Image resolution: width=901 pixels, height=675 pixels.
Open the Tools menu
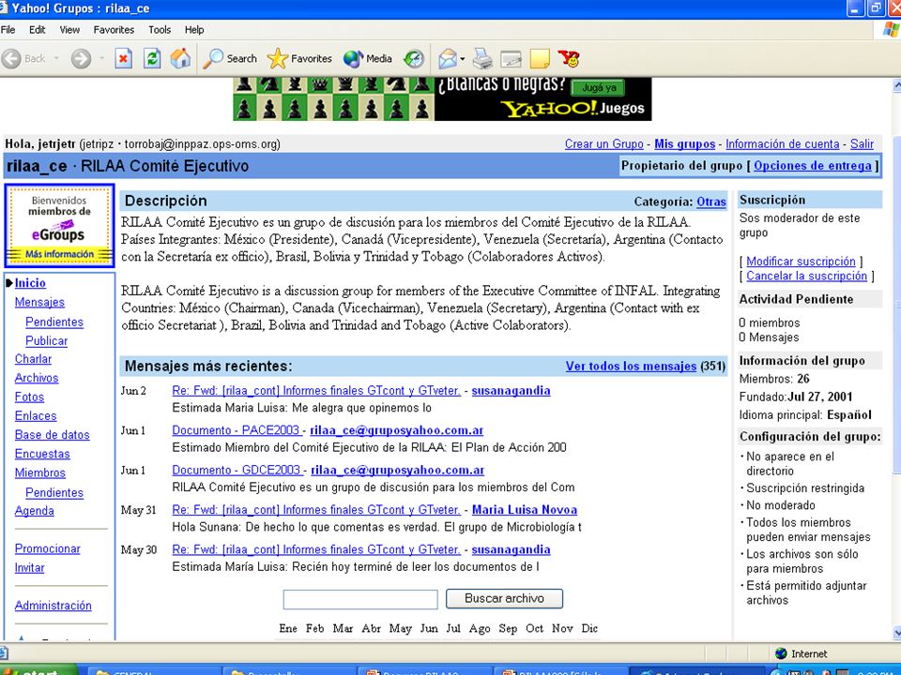pyautogui.click(x=160, y=30)
